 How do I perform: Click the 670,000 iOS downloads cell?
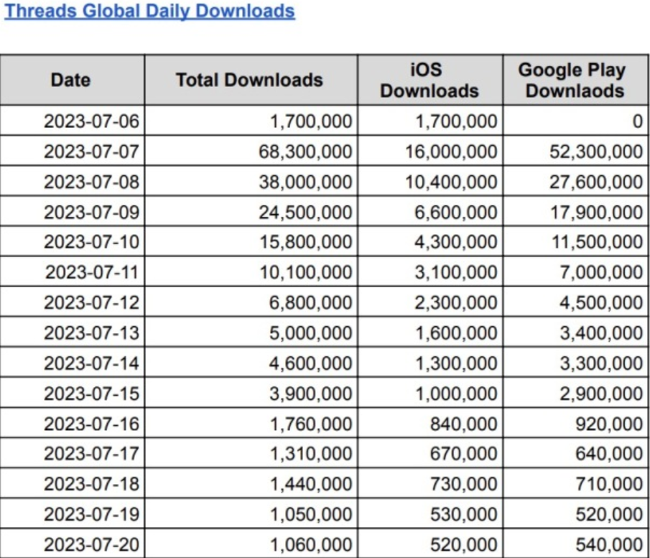(430, 453)
